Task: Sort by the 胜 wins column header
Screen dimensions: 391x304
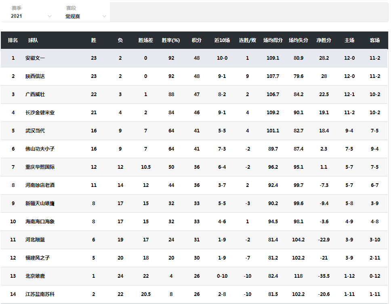Action: click(x=94, y=40)
